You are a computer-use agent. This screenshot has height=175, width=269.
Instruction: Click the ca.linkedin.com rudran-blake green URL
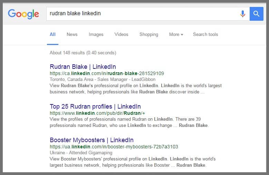[107, 73]
